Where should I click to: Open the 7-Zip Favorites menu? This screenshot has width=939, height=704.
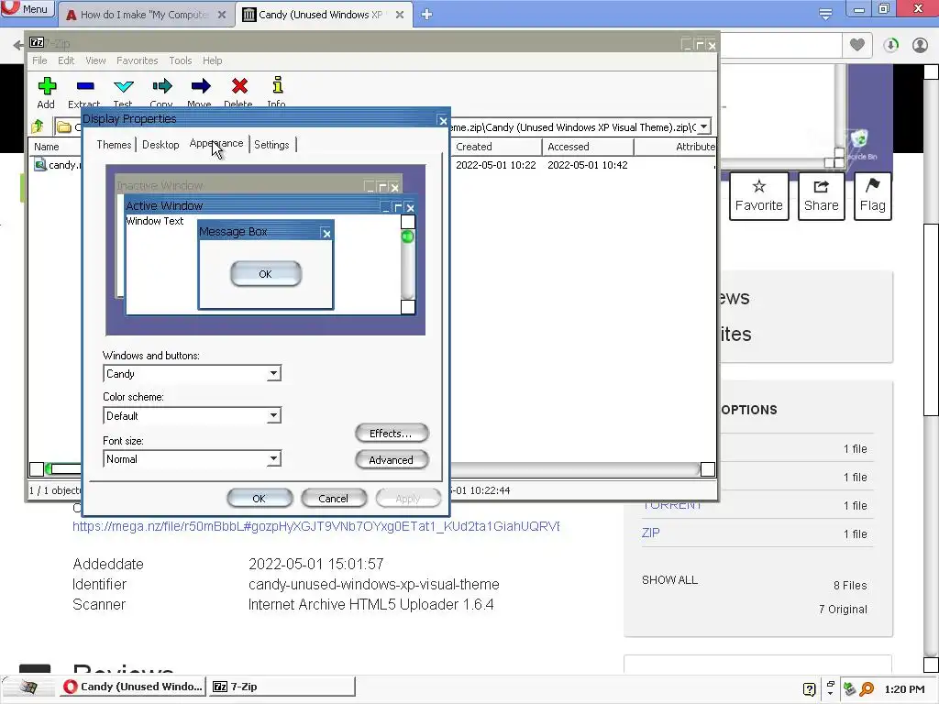click(x=138, y=60)
